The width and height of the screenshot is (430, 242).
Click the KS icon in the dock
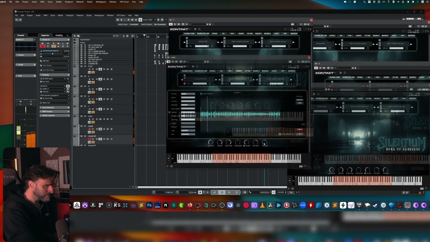click(x=117, y=205)
